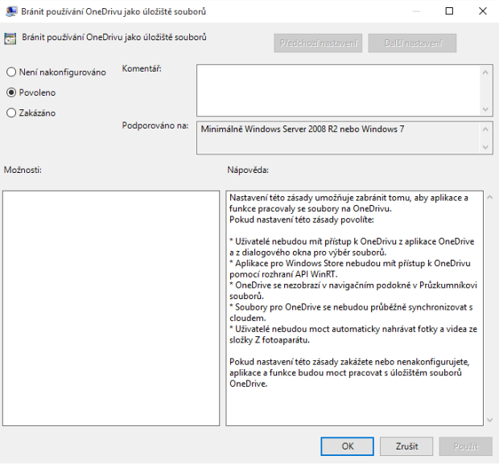Go to Předchozí nastavení

click(318, 43)
